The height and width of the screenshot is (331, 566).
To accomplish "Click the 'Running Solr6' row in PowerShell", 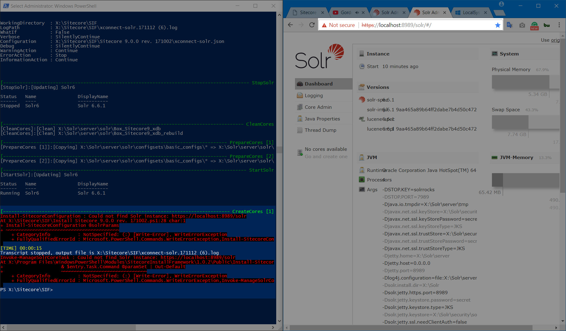I will coord(53,193).
